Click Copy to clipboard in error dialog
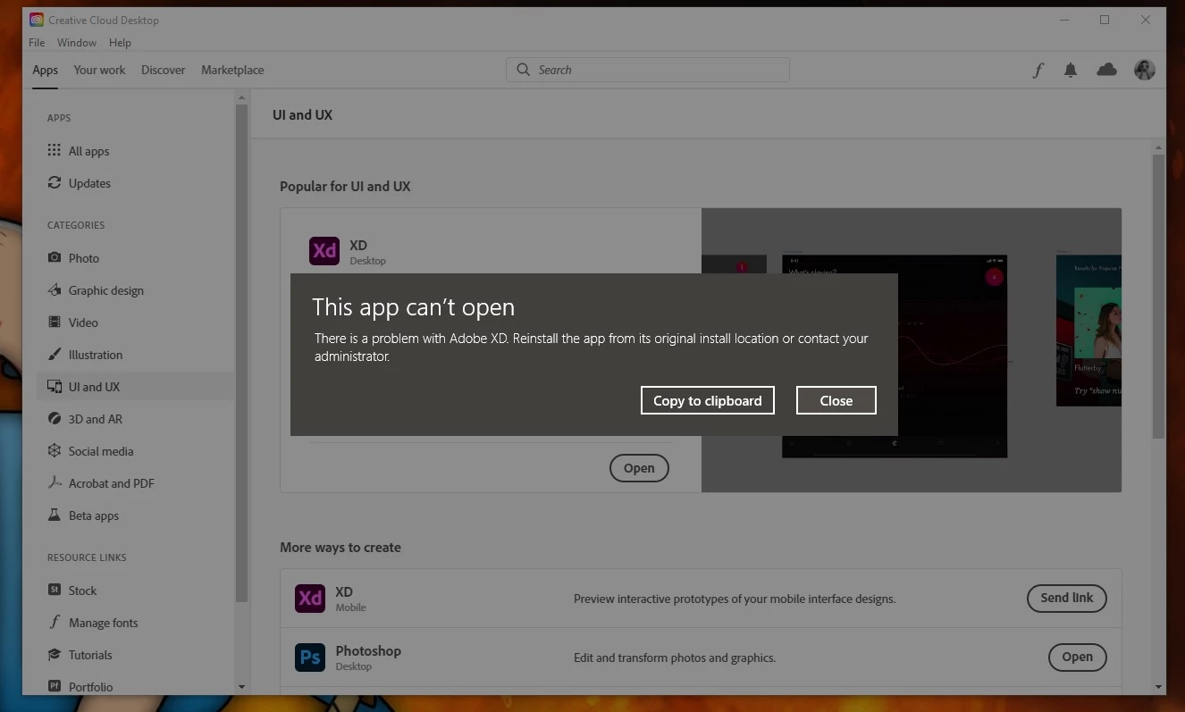The width and height of the screenshot is (1185, 712). [708, 400]
